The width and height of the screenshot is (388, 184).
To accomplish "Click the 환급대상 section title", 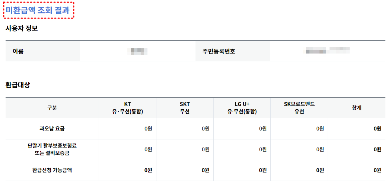I will 18,85.
